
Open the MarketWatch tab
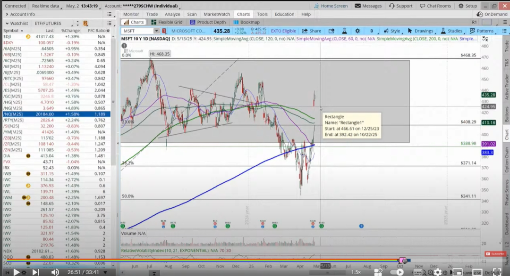pos(217,14)
